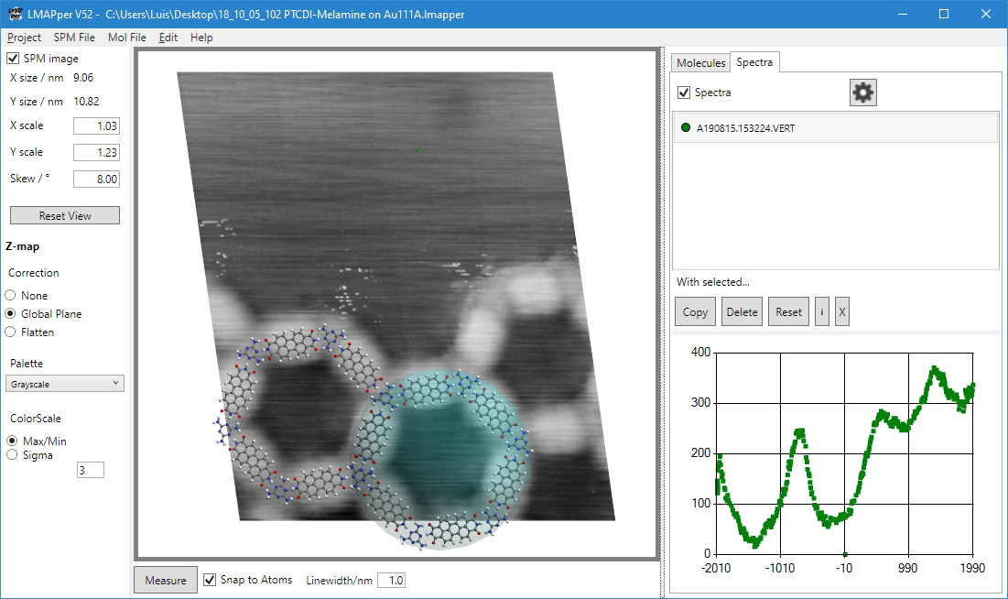
Task: Choose Flatten correction radio button
Action: pos(10,332)
